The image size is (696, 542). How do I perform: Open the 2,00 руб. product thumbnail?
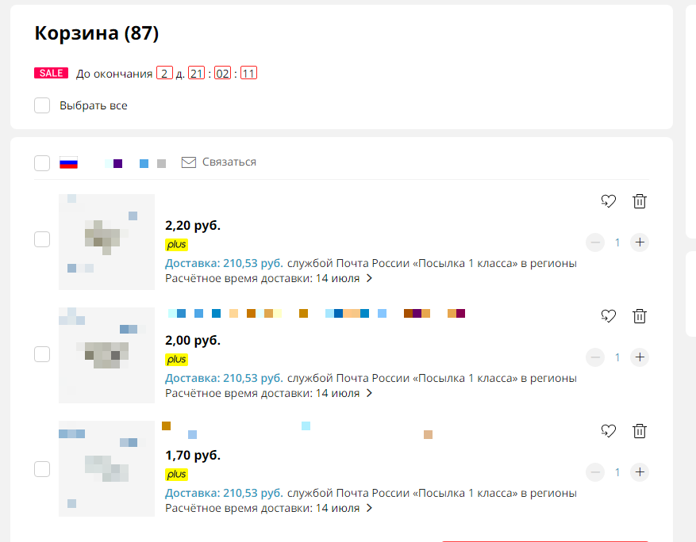pyautogui.click(x=107, y=356)
